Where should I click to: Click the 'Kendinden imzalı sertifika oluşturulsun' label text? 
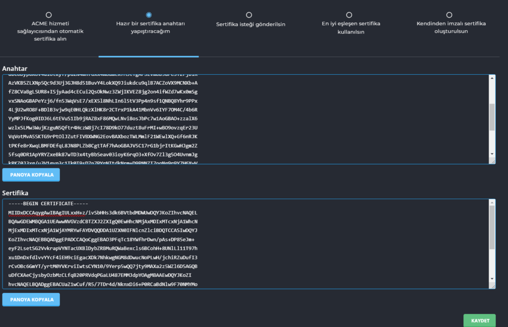tap(451, 27)
